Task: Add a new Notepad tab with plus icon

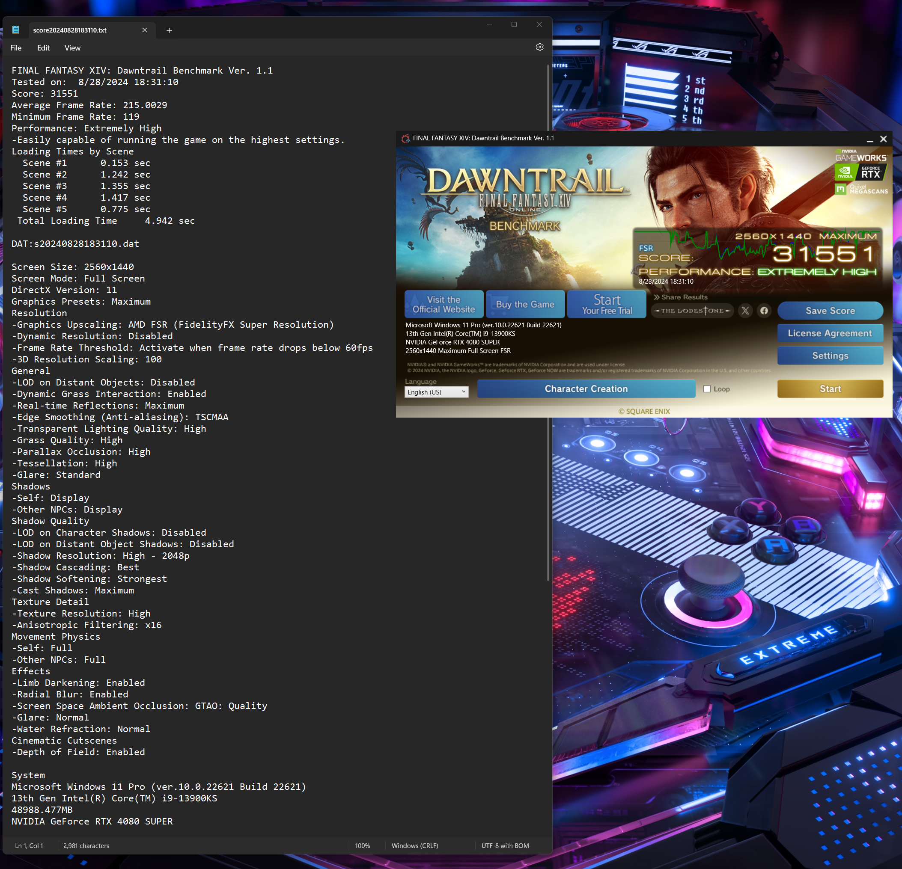Action: [x=169, y=30]
